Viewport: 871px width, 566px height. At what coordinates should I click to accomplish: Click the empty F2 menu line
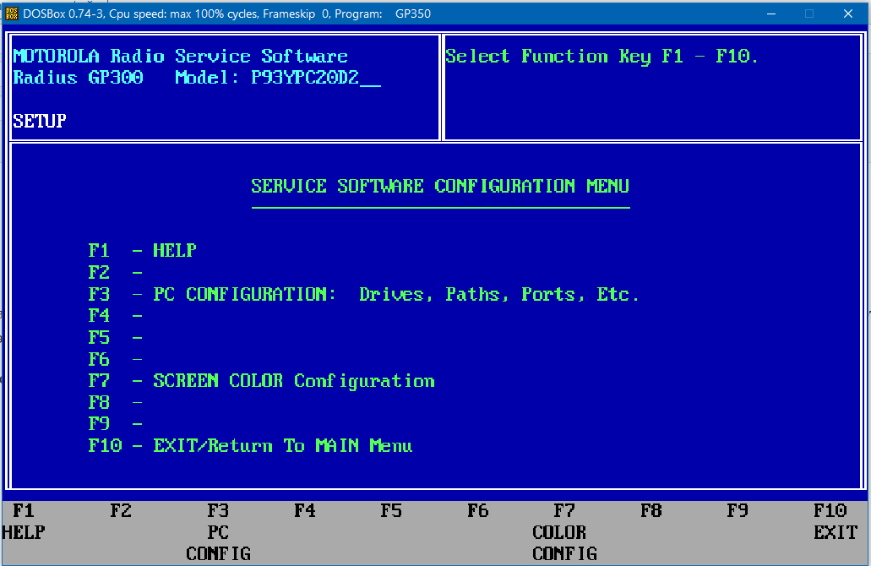click(x=116, y=272)
